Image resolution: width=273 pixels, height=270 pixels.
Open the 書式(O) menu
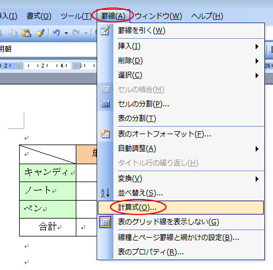coord(39,16)
